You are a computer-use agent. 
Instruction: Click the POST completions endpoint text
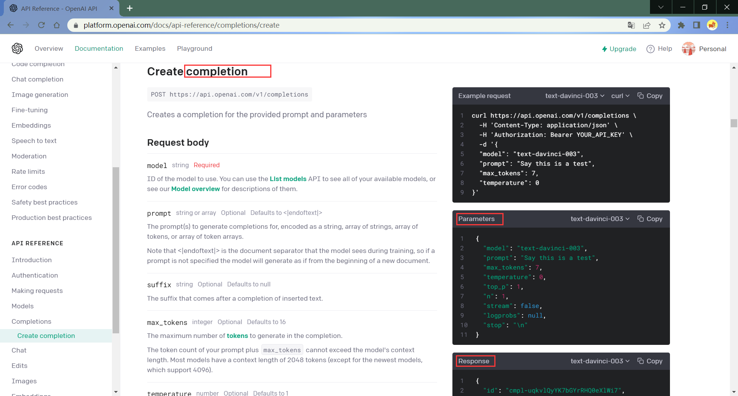pyautogui.click(x=229, y=95)
